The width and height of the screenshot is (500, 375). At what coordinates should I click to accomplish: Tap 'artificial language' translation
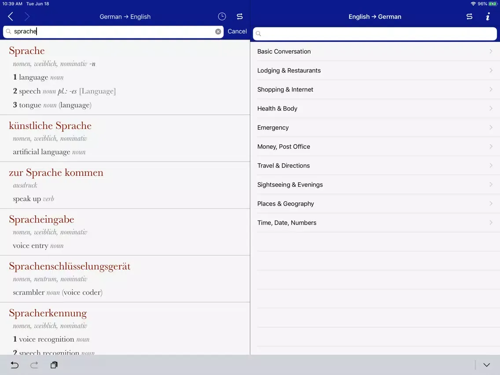[x=49, y=152]
